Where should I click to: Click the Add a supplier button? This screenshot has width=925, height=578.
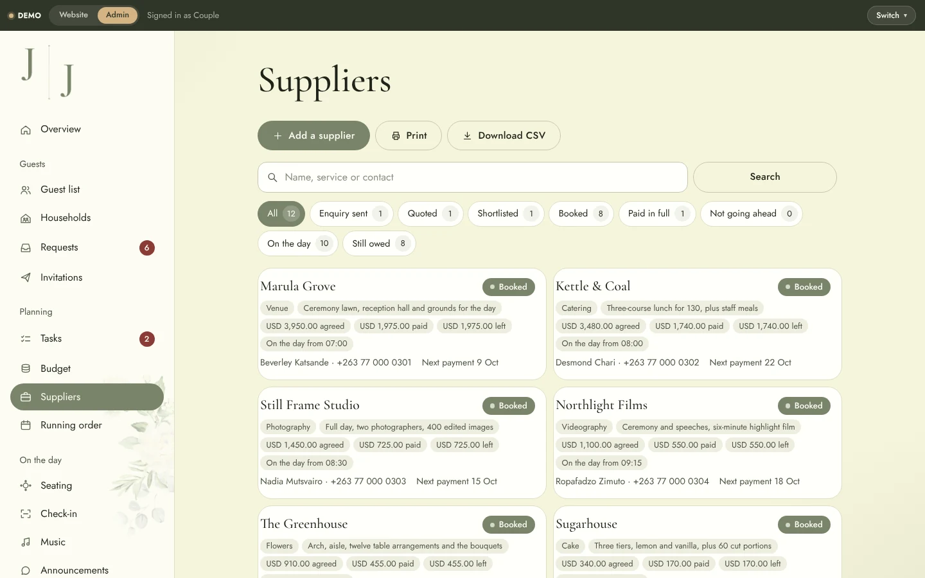point(313,136)
